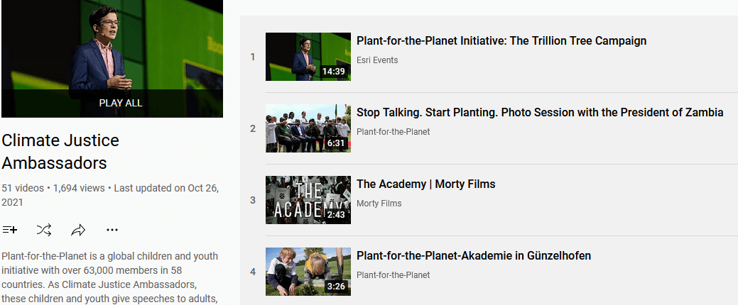The image size is (738, 305).
Task: Click the Stop Talking. Start Planting. video title
Action: click(x=540, y=113)
